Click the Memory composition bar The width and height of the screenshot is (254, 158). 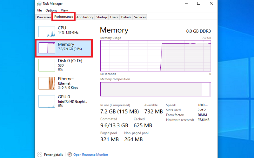[156, 89]
